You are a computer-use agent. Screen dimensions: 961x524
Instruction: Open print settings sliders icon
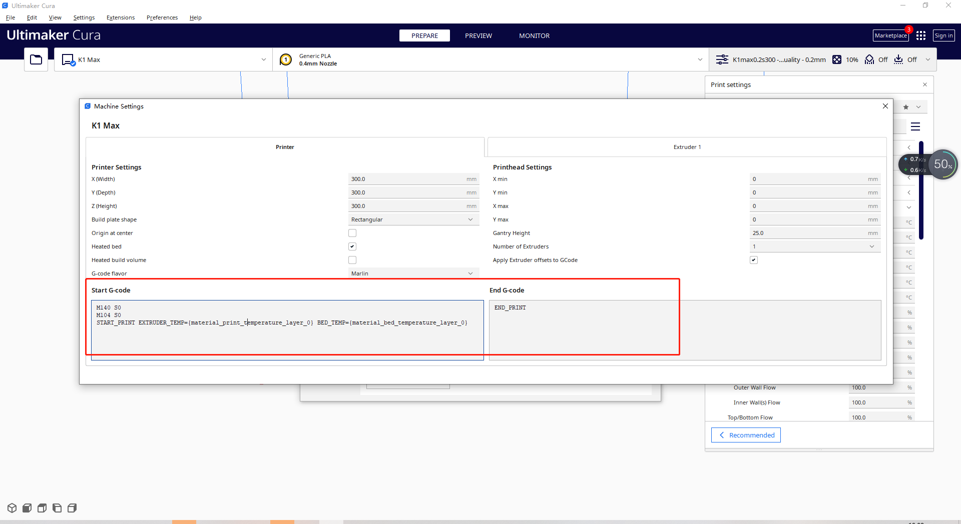pyautogui.click(x=722, y=59)
